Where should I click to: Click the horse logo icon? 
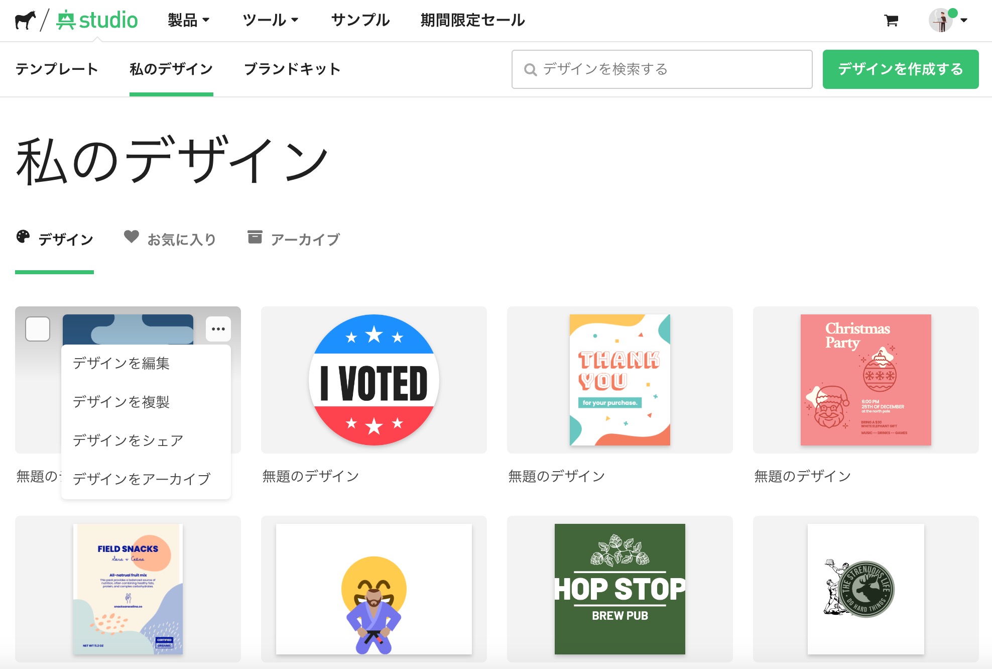(24, 20)
